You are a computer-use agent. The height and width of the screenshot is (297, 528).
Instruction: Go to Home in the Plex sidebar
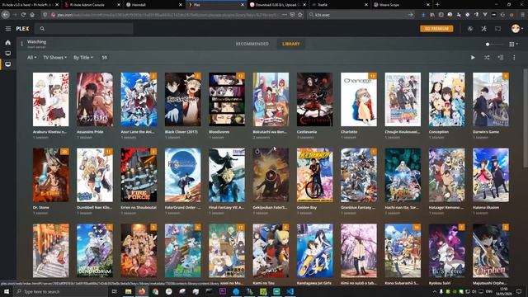7,43
